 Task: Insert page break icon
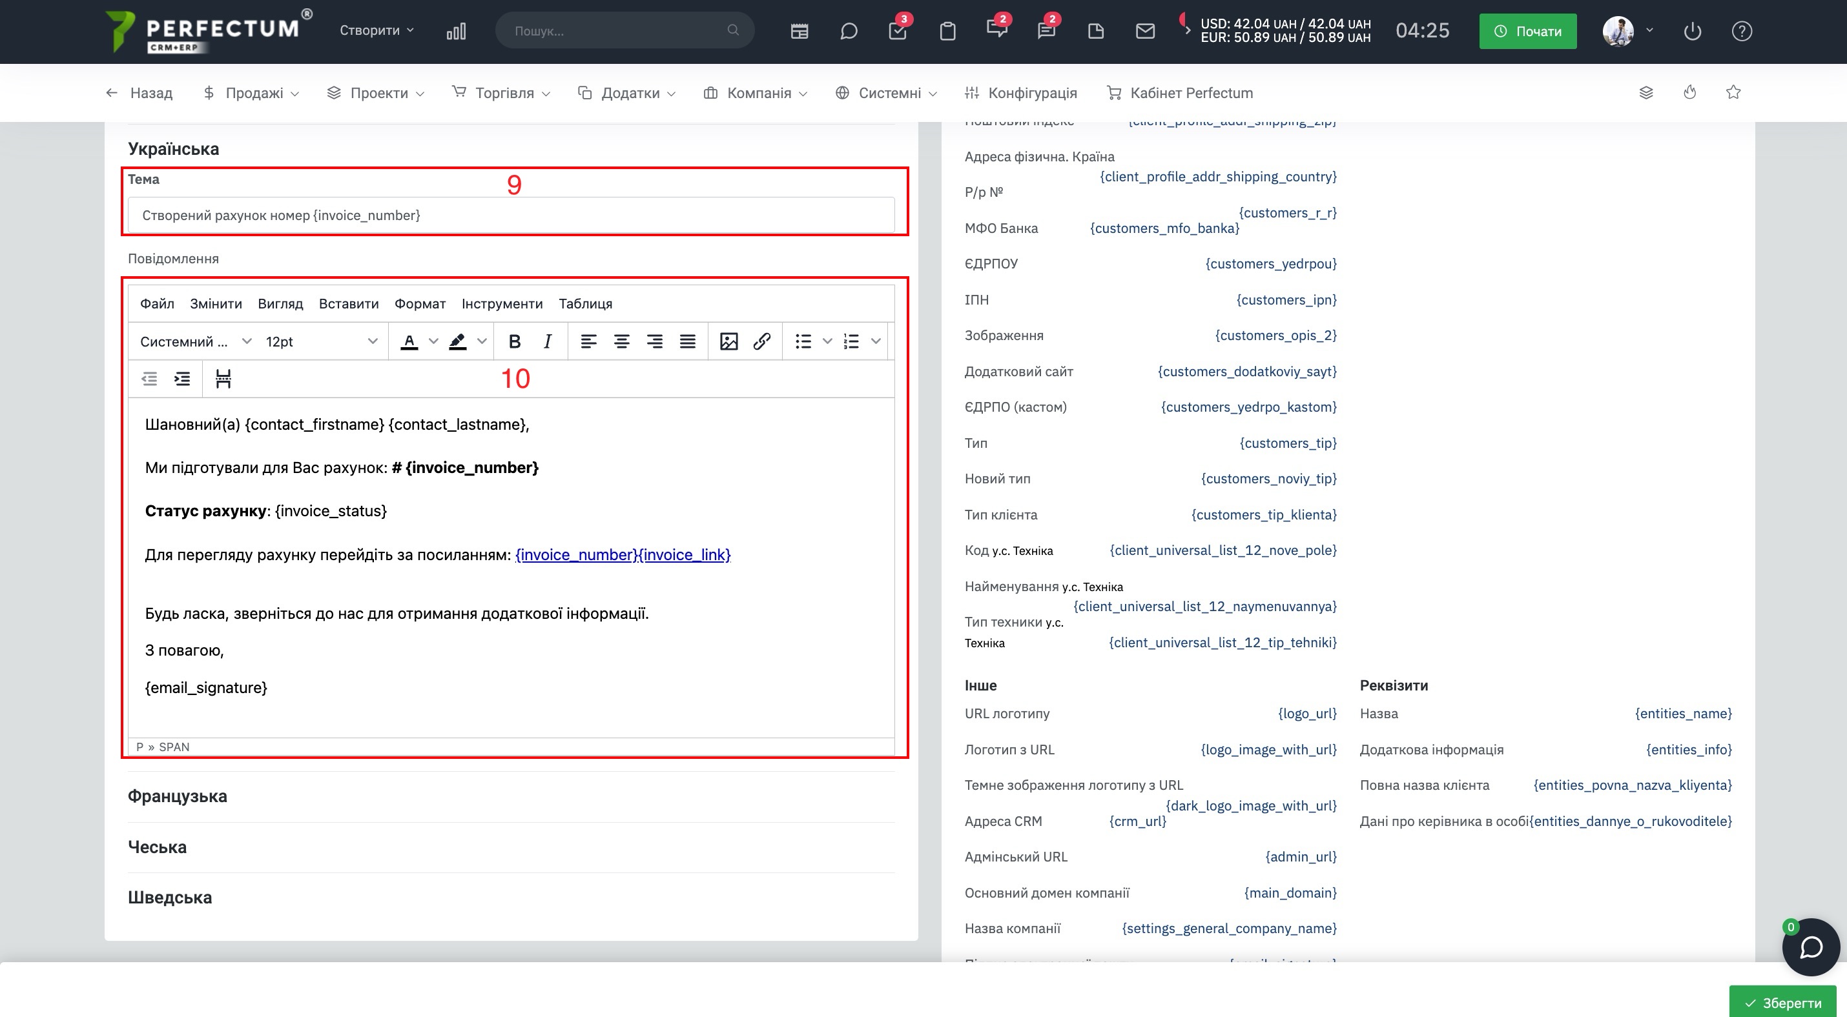point(223,379)
